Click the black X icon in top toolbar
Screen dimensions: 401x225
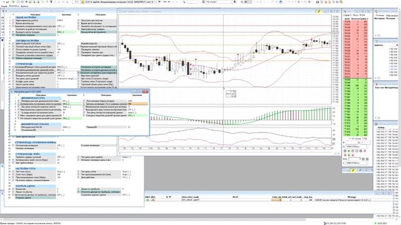point(159,2)
